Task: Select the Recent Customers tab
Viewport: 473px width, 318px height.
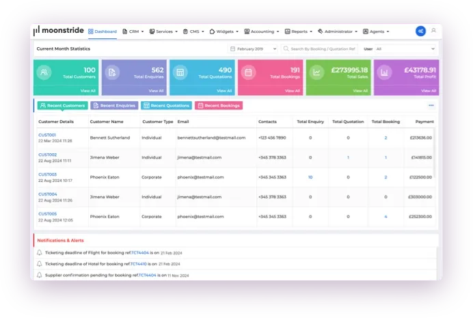Action: 63,105
